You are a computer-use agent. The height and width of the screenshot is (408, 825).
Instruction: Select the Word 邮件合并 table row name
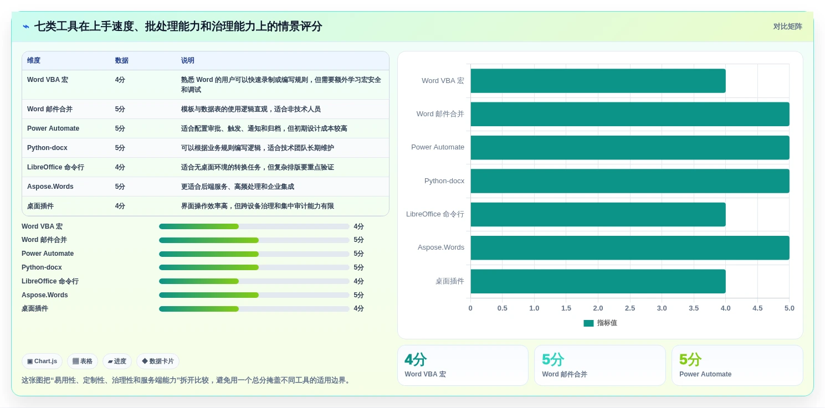pos(50,109)
